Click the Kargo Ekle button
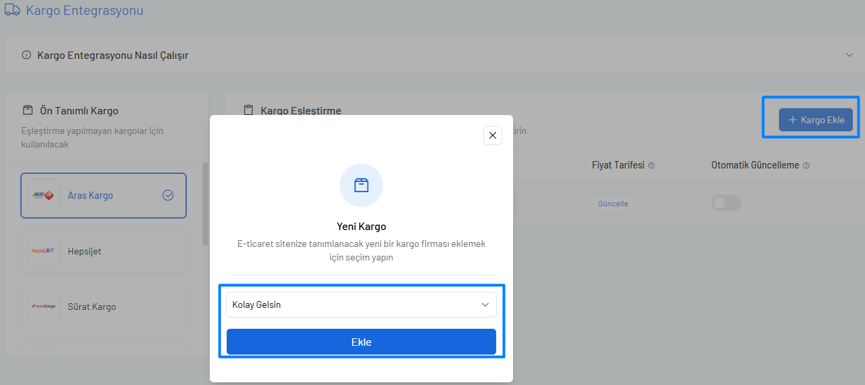 point(816,120)
